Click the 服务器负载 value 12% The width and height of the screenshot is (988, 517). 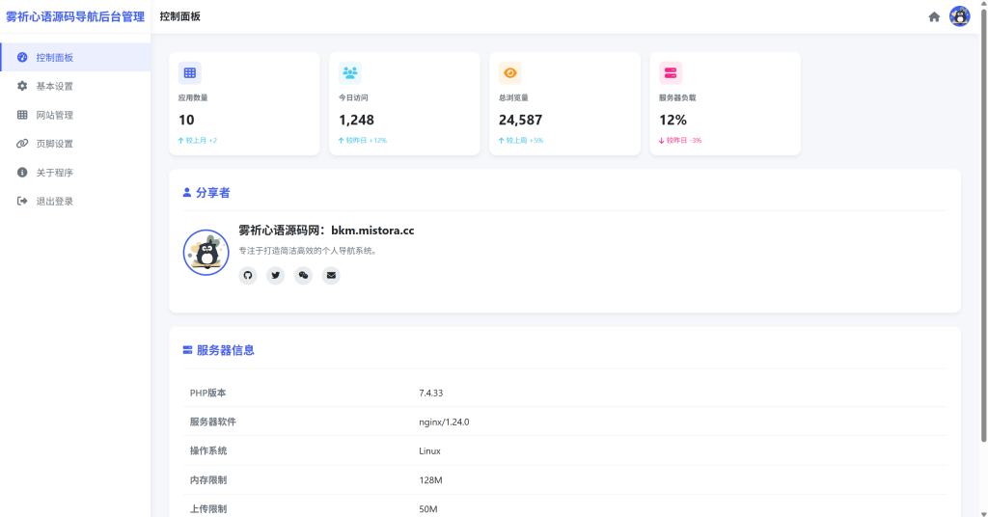[672, 120]
